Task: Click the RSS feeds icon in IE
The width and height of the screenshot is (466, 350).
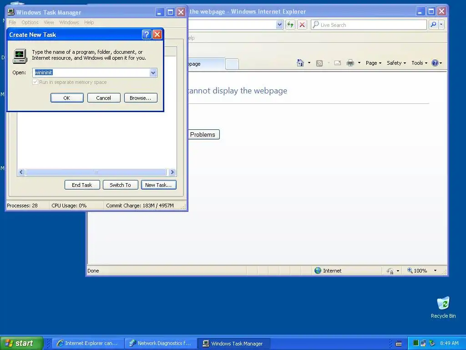Action: point(319,63)
